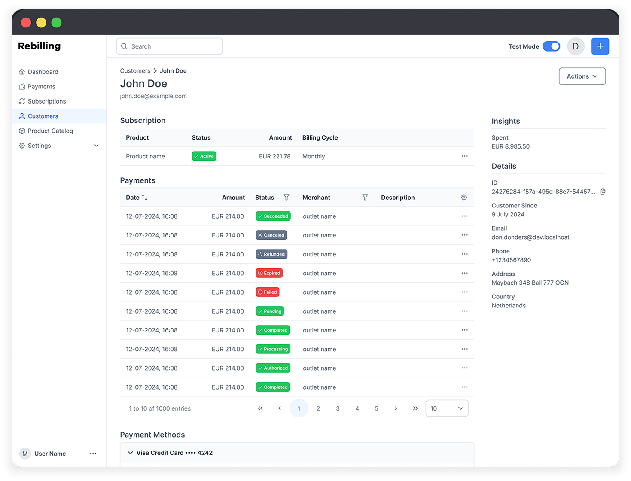Go to Subscriptions in the sidebar
Viewport: 631px width, 481px height.
[x=47, y=101]
